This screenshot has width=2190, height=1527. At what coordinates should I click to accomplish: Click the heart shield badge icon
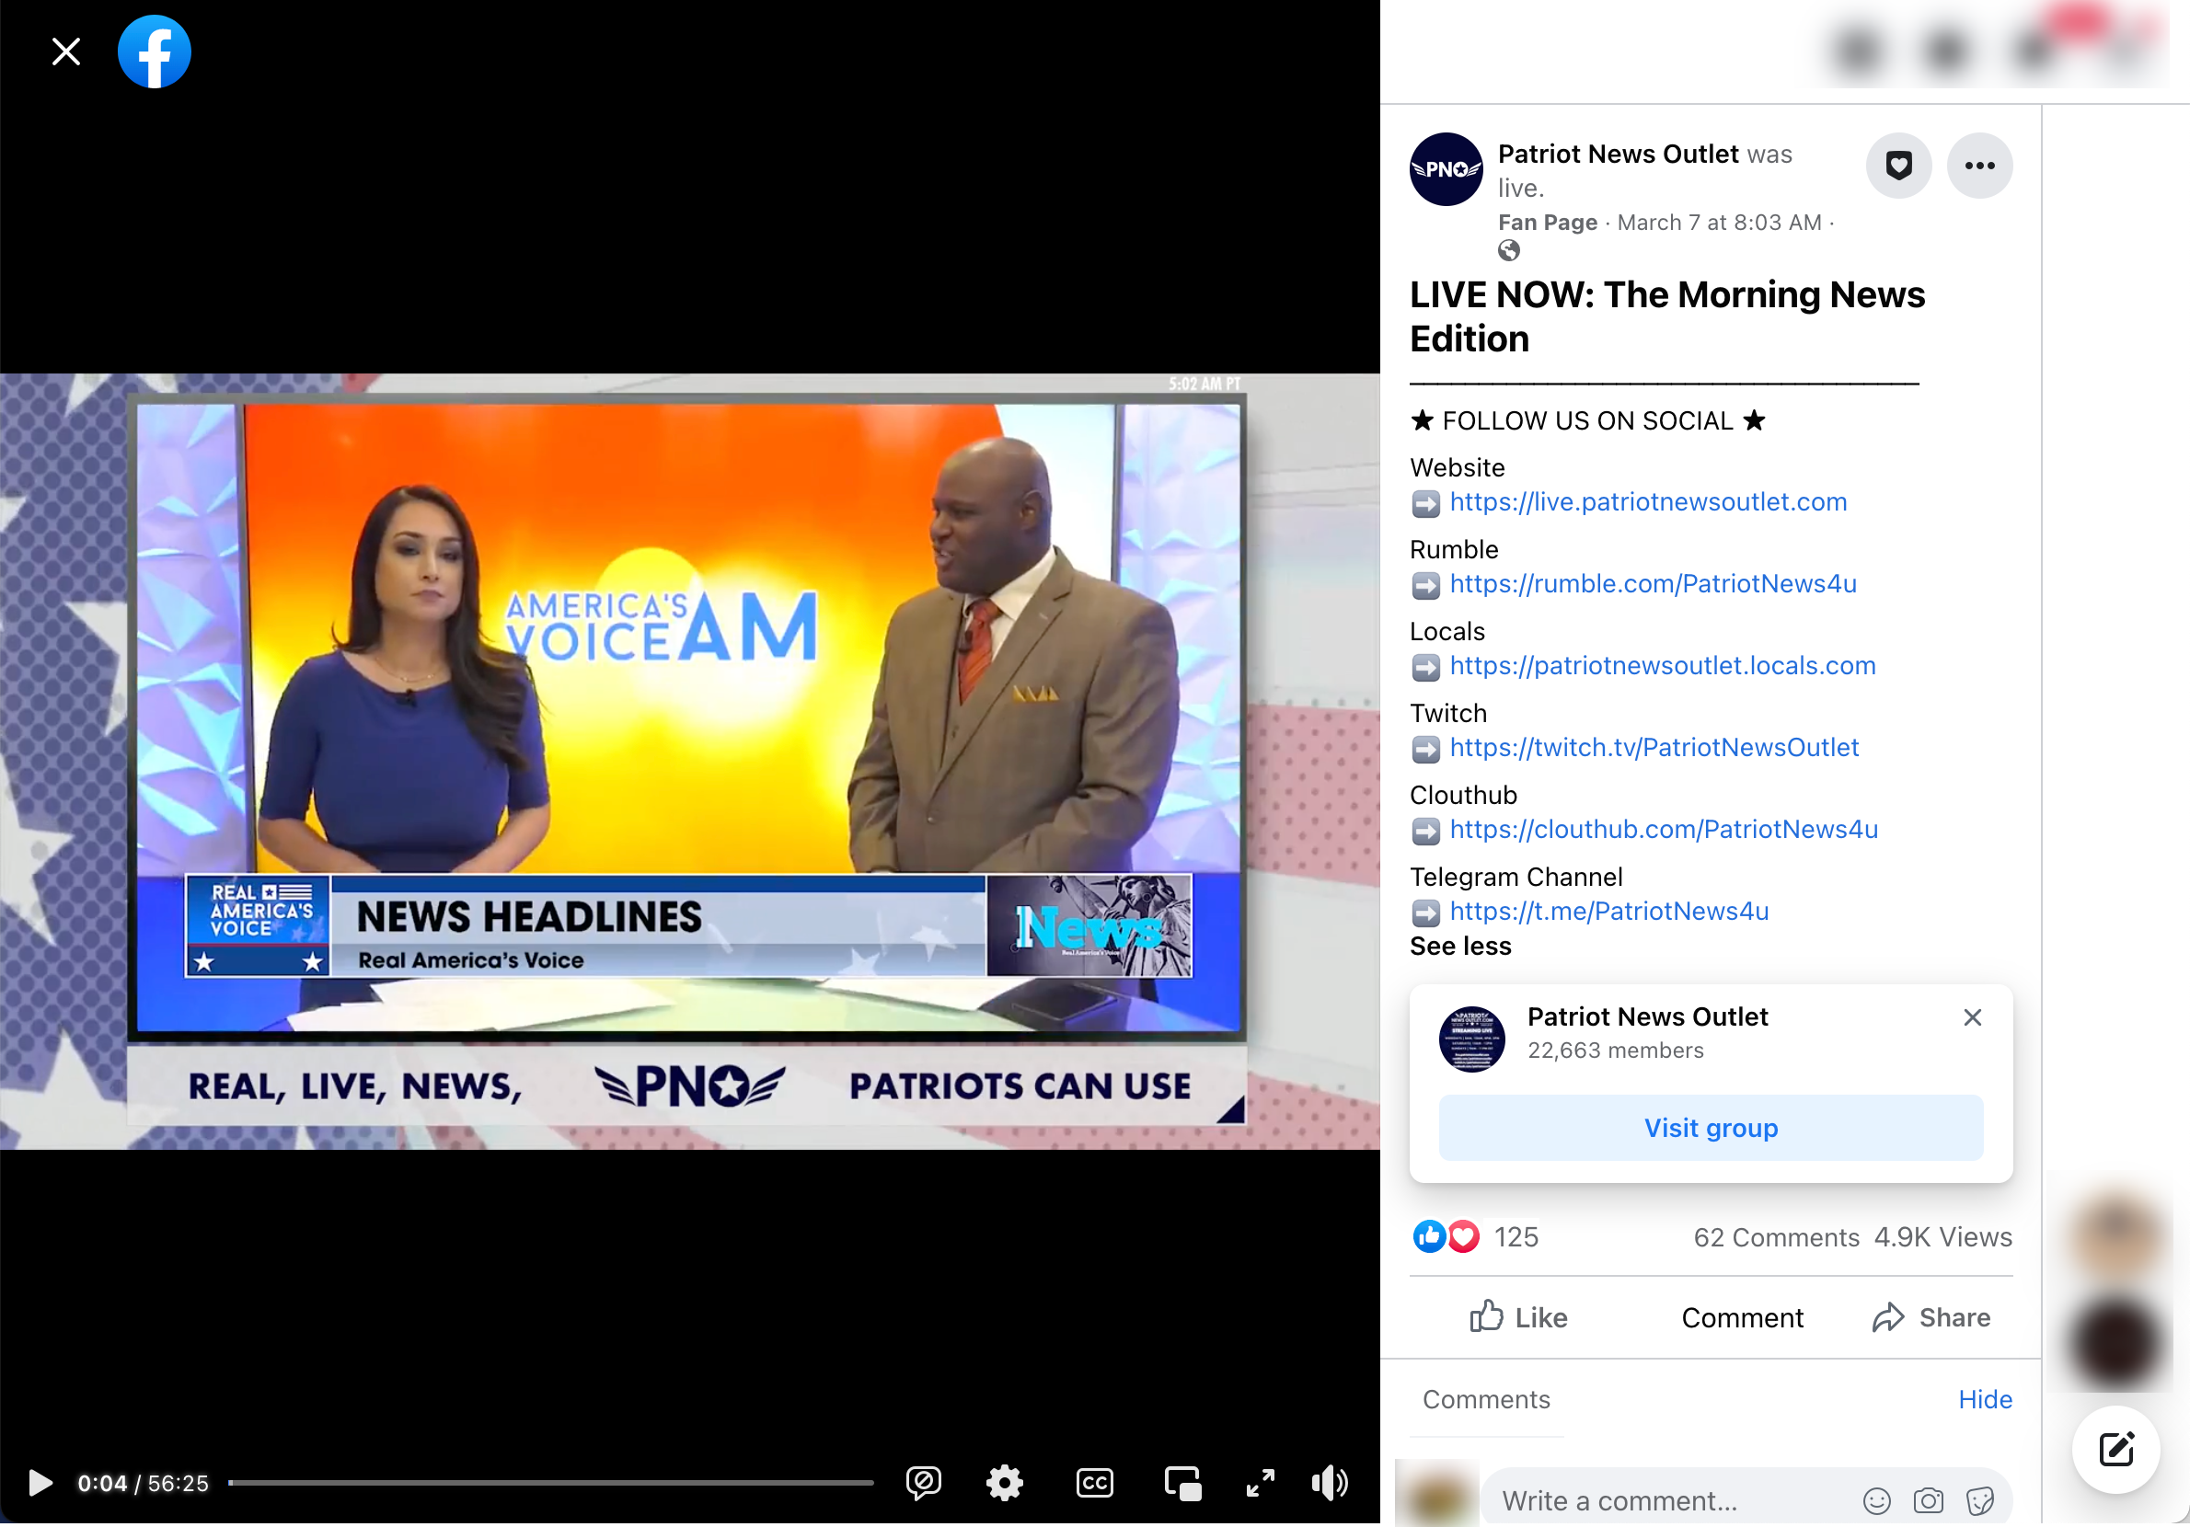[x=1898, y=166]
